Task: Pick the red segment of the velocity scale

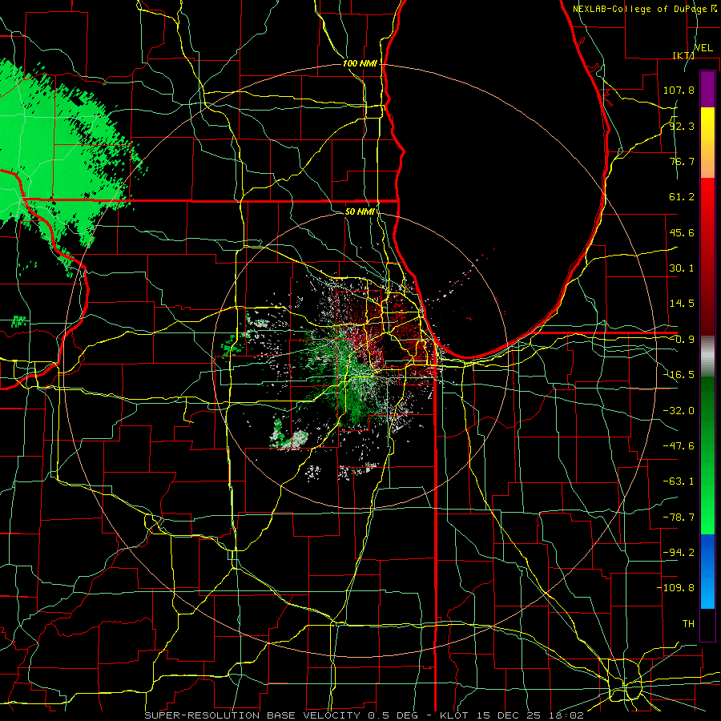Action: [x=707, y=256]
